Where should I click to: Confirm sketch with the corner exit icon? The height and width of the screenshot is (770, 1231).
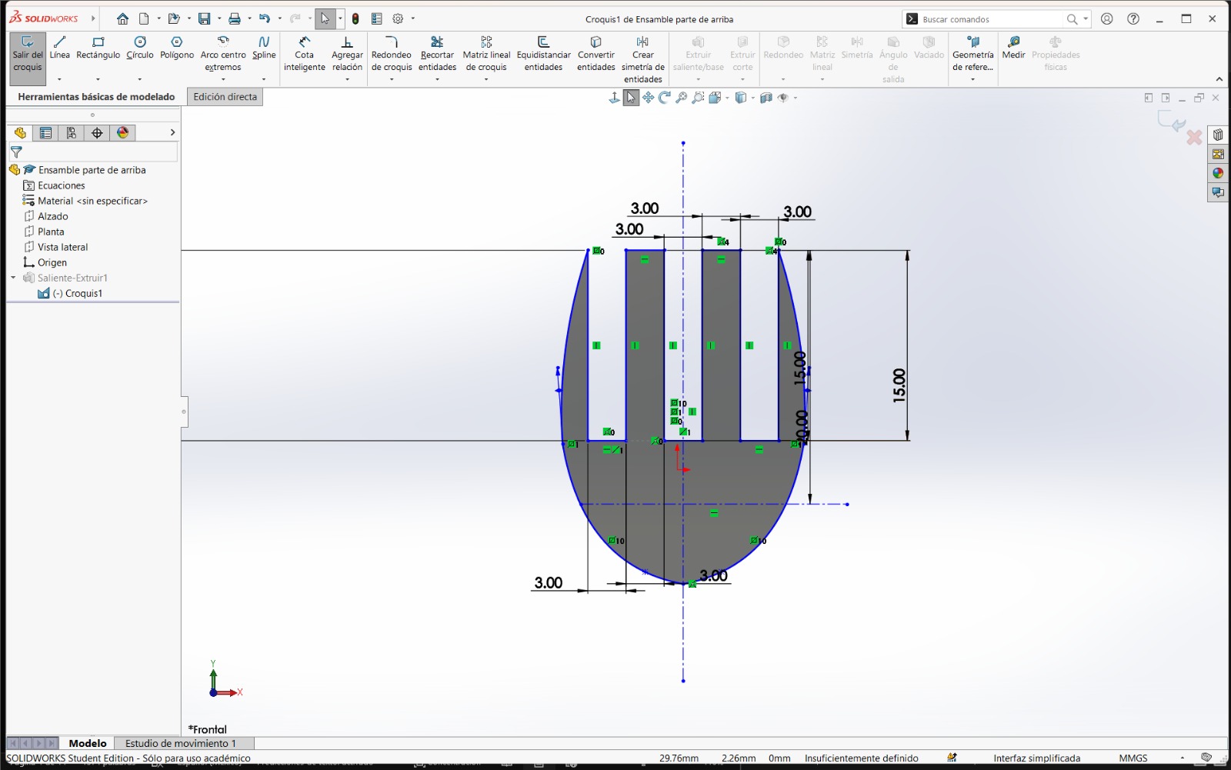point(1172,120)
